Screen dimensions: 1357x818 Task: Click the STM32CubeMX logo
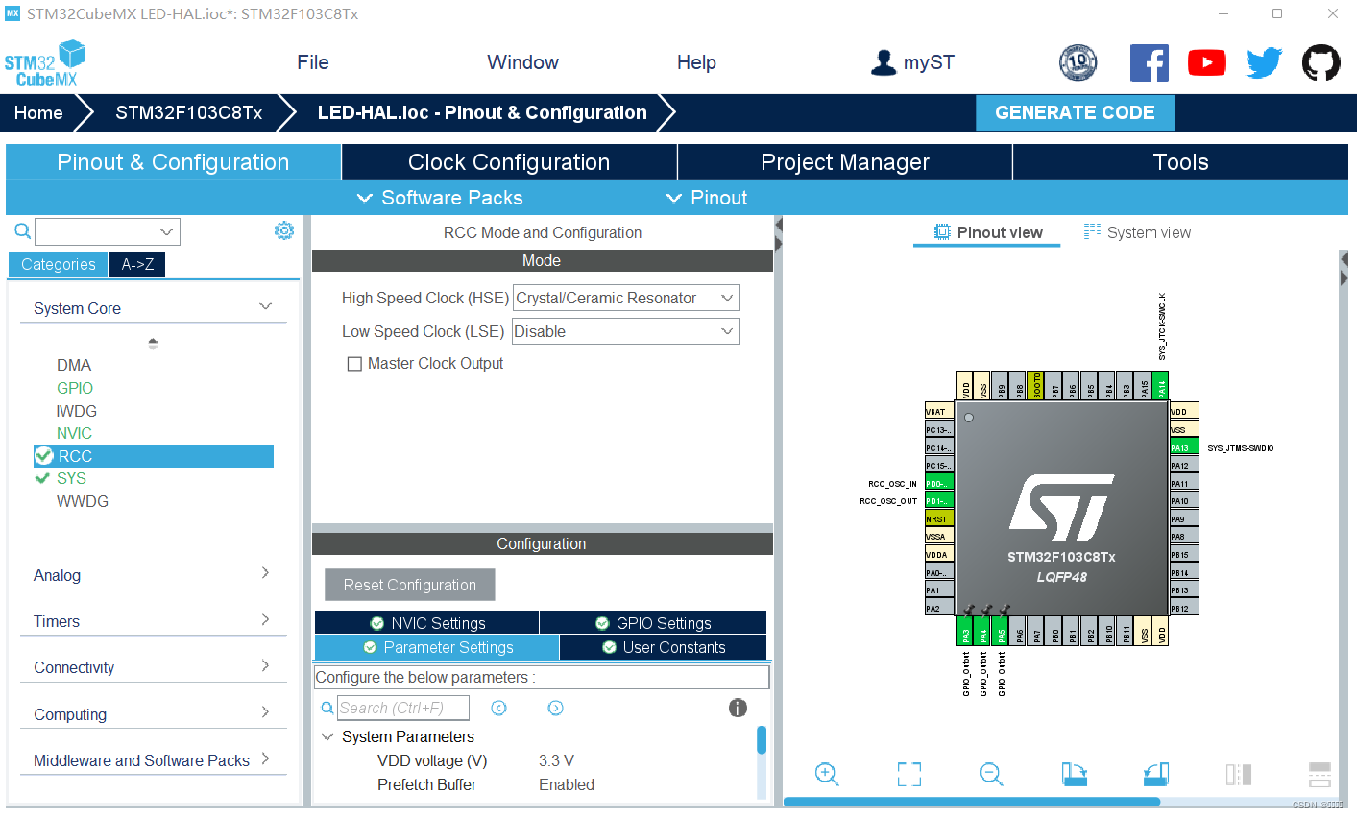tap(44, 63)
